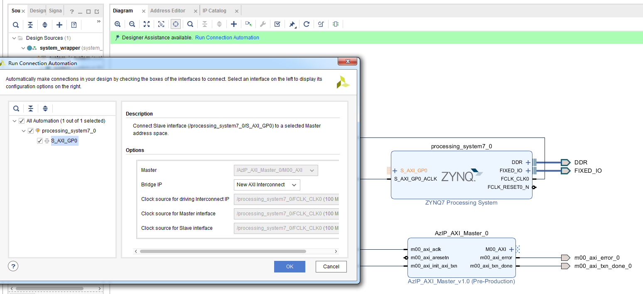Select the Signals tab in left panel

coord(55,11)
